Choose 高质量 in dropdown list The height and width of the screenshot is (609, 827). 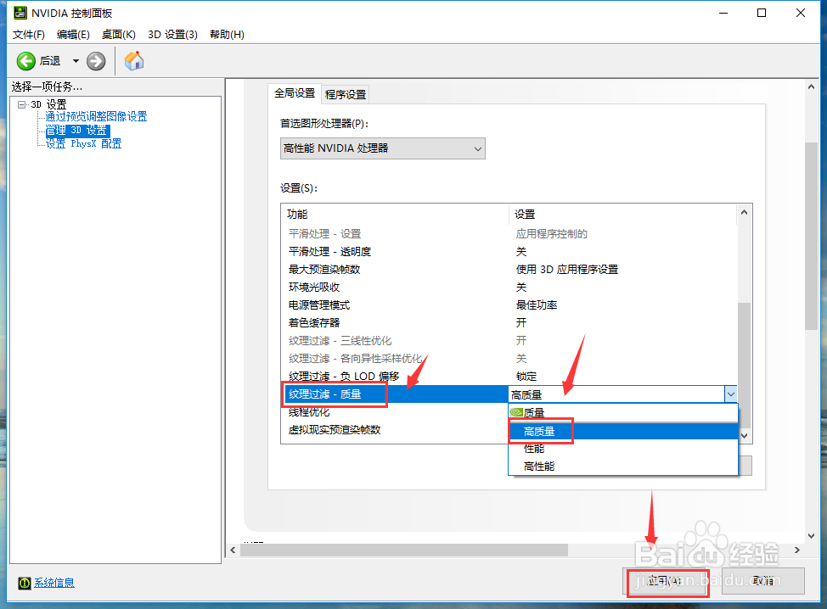pyautogui.click(x=622, y=432)
